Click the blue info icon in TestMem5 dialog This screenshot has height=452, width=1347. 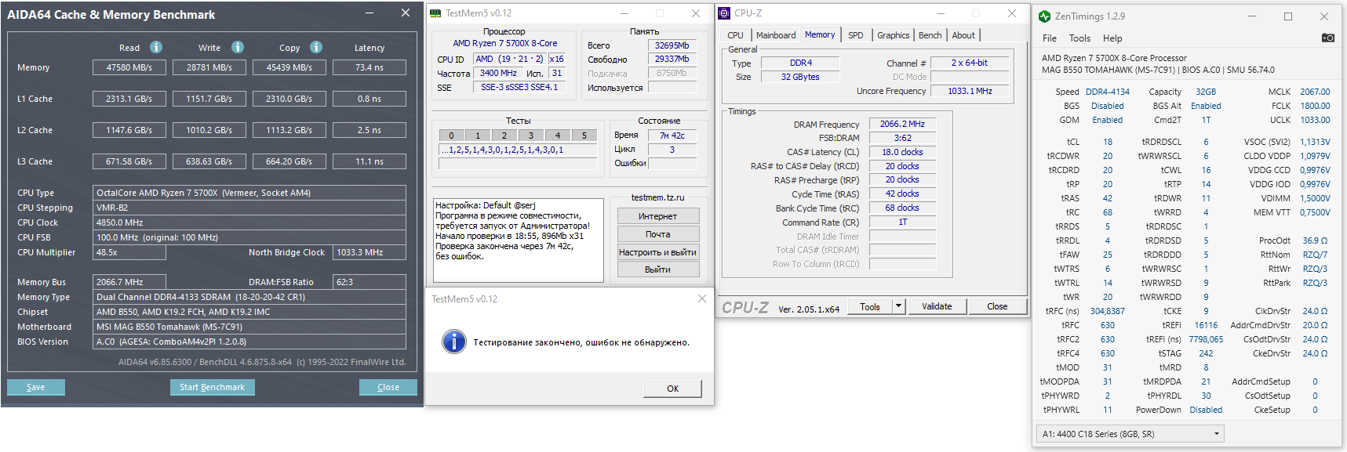click(453, 342)
